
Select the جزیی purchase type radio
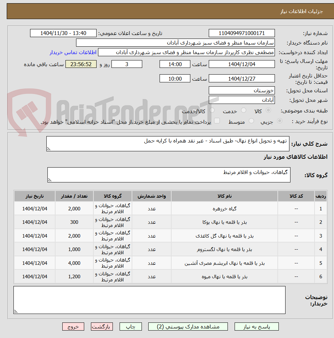click(x=280, y=121)
